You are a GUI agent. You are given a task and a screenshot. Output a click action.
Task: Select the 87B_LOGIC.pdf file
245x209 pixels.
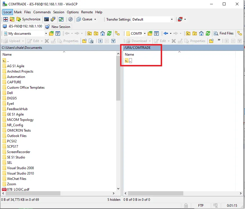click(x=16, y=190)
